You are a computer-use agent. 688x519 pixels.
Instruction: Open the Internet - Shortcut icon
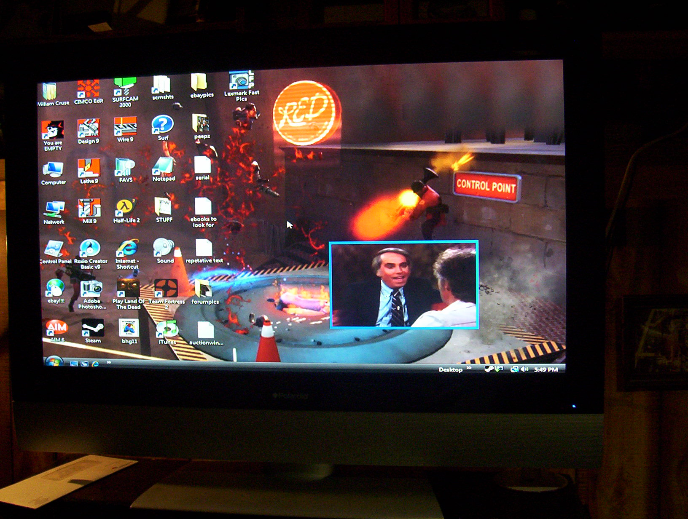127,254
